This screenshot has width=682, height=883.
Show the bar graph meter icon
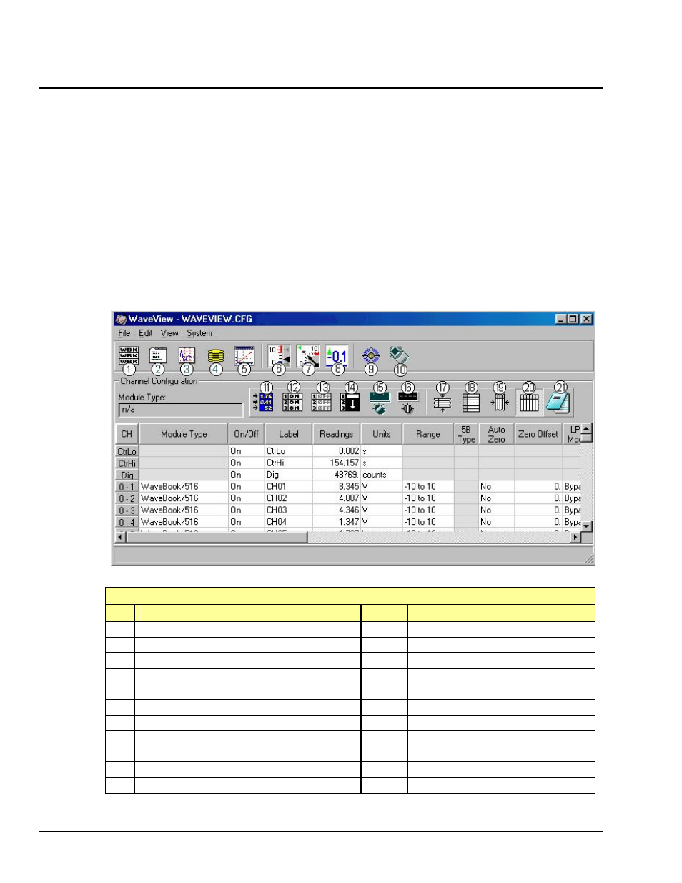point(279,355)
